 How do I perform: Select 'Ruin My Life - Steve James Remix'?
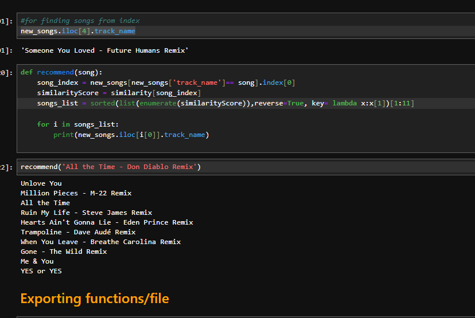coord(86,213)
